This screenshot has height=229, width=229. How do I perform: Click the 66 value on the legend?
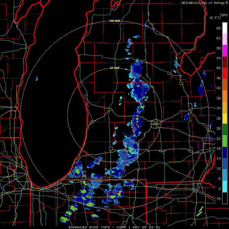(x=219, y=28)
